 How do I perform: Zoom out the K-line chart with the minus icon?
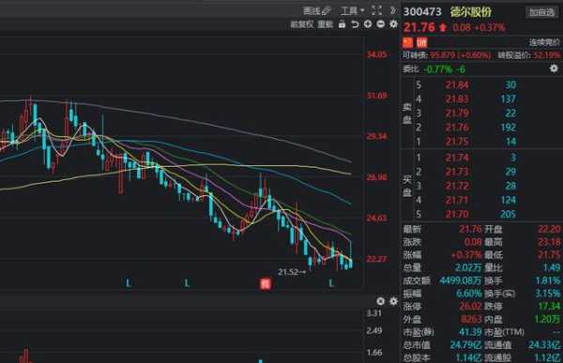381,24
